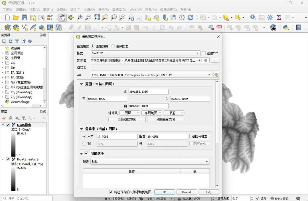Click the Help button in the dialog
This screenshot has height=201, width=308.
(x=209, y=192)
